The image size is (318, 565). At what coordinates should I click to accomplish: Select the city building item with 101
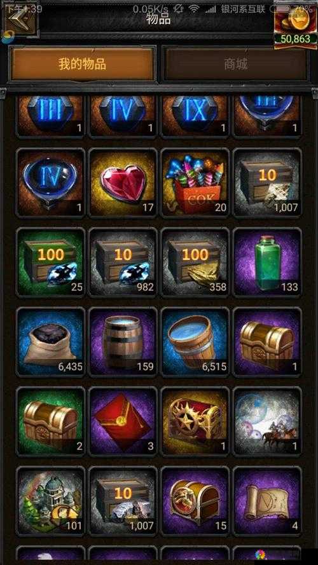(x=51, y=501)
